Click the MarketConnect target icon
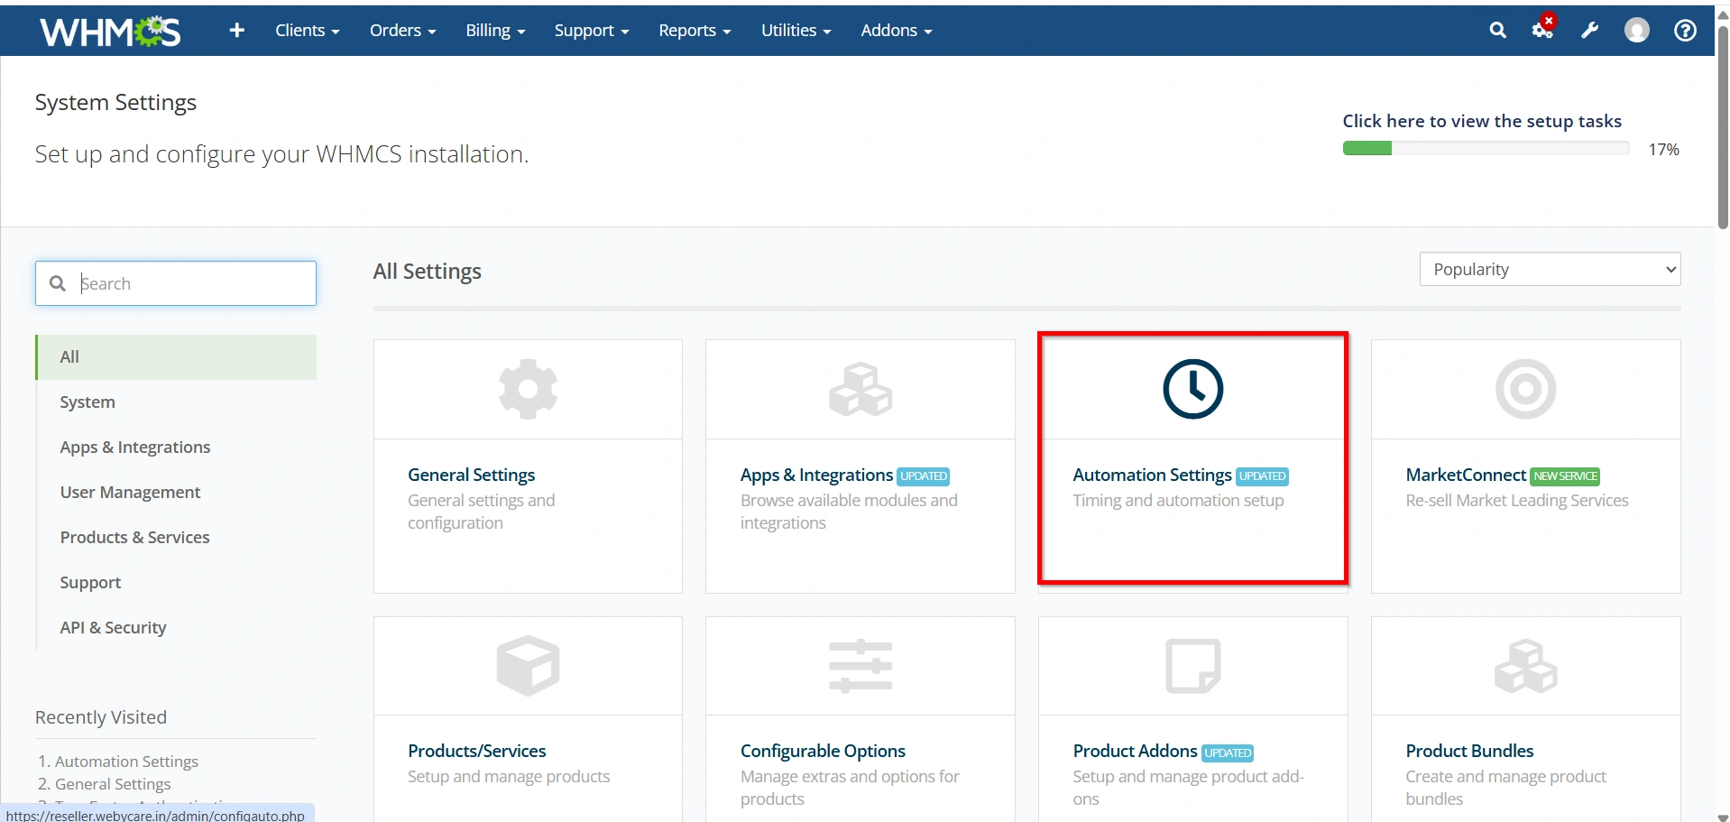Image resolution: width=1730 pixels, height=822 pixels. point(1525,389)
